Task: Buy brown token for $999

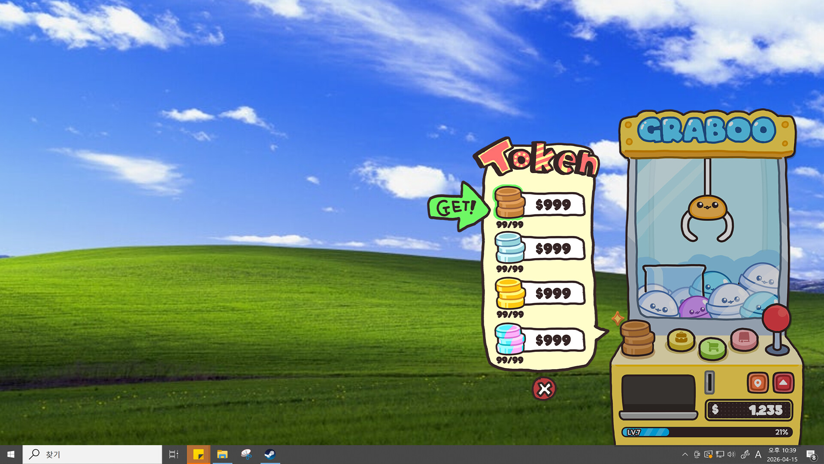Action: pos(553,205)
